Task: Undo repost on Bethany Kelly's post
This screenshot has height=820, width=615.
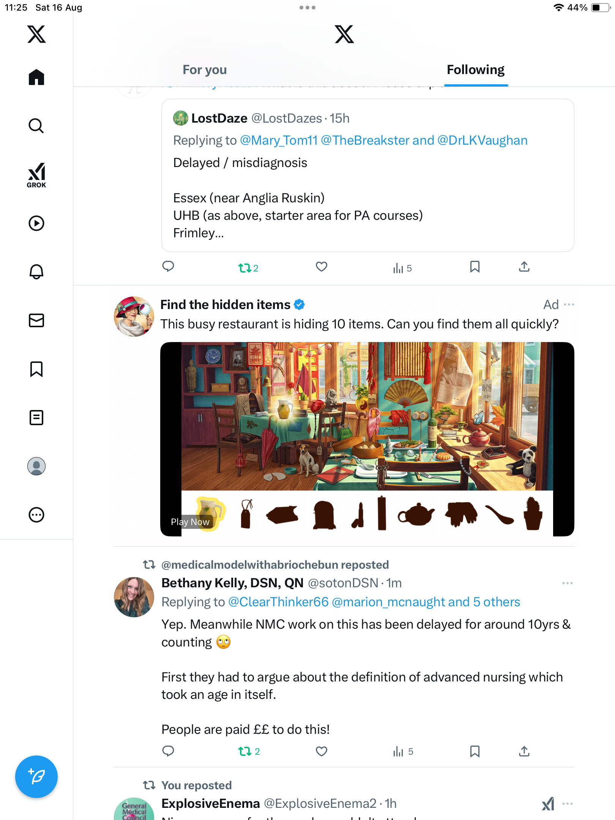Action: (x=245, y=751)
